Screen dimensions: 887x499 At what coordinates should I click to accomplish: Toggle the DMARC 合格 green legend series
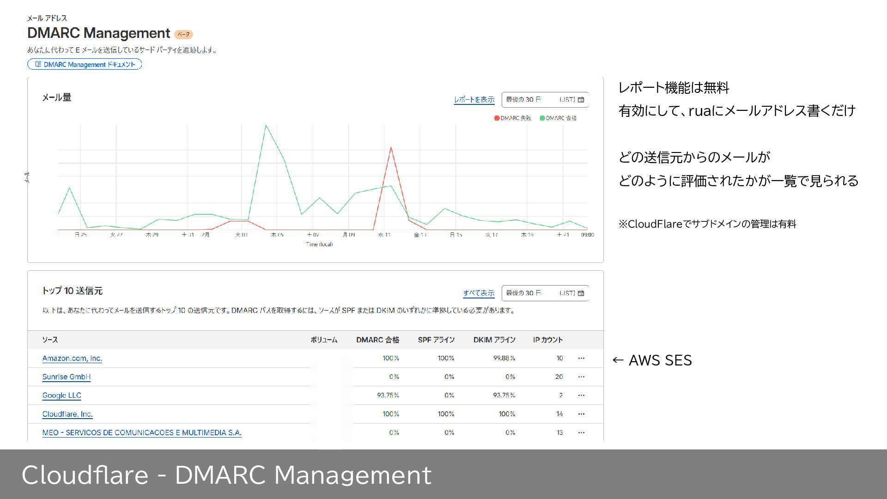(x=558, y=118)
